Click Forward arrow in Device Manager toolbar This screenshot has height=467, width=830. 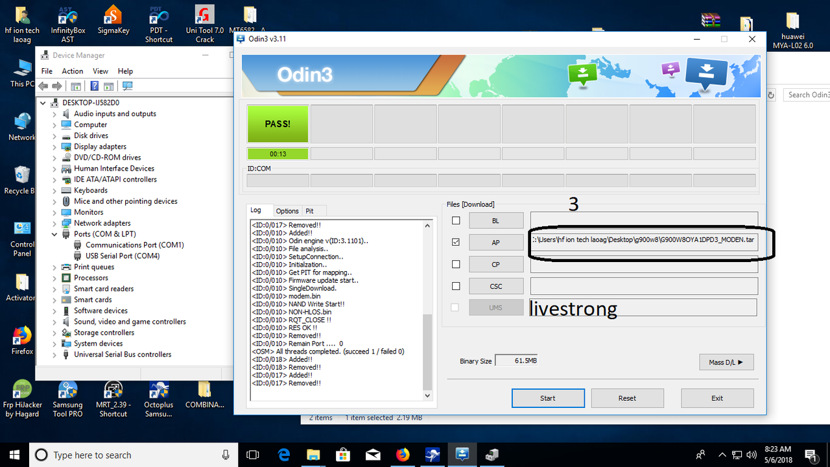[x=56, y=86]
